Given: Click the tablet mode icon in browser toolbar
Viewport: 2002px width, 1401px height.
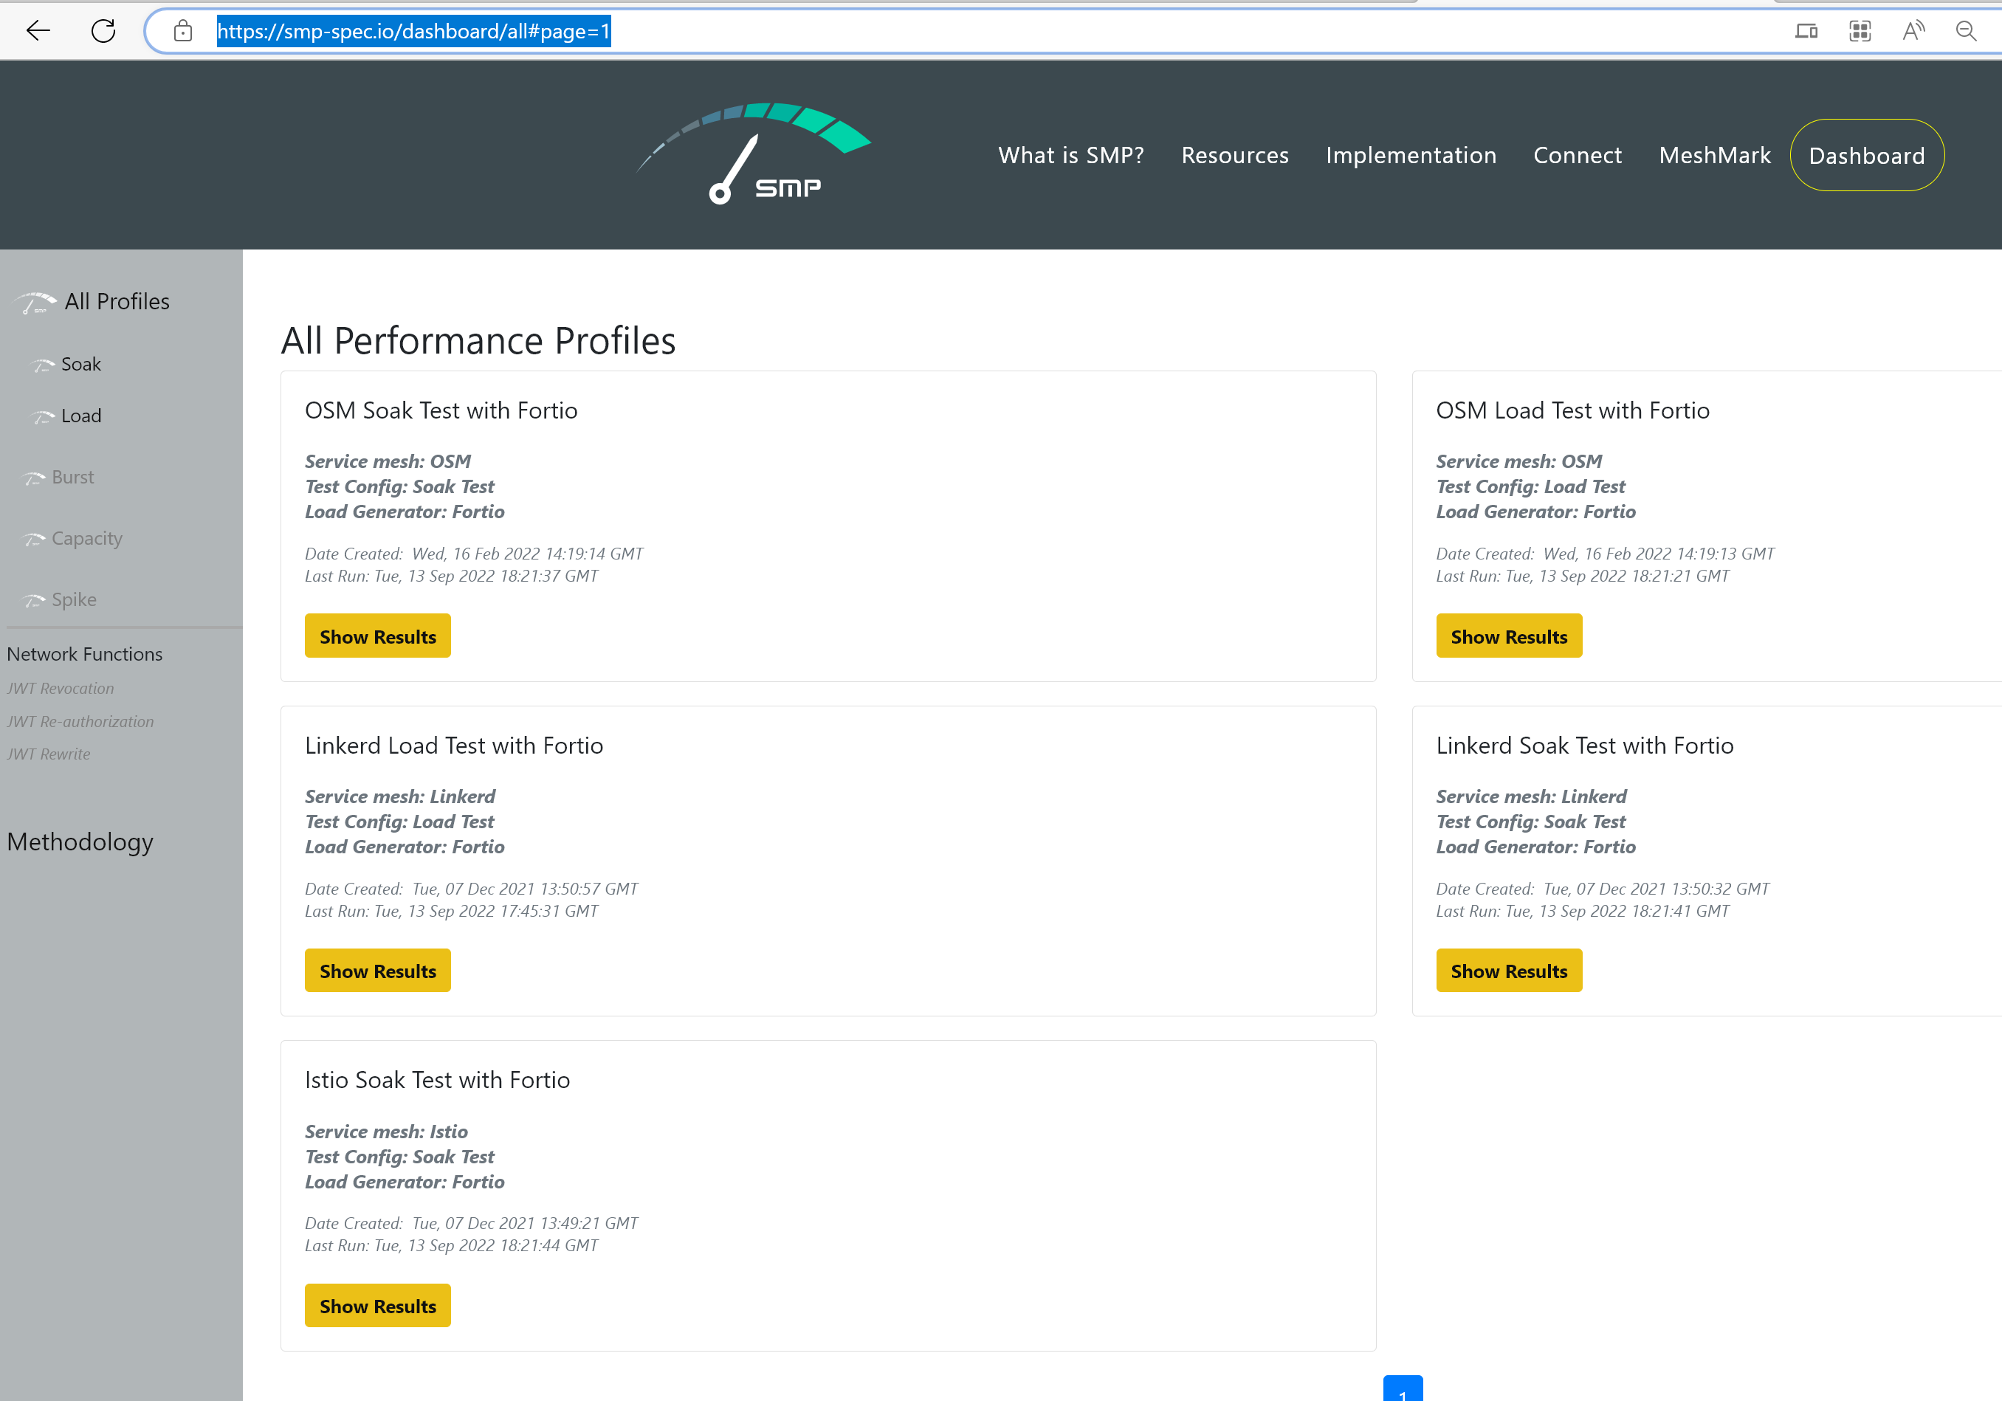Looking at the screenshot, I should coord(1806,30).
